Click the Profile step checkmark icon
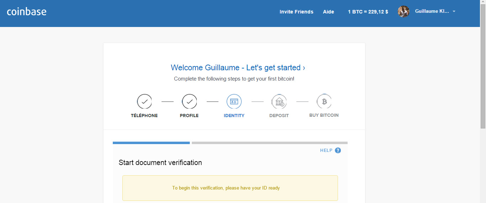The image size is (486, 203). pyautogui.click(x=189, y=101)
